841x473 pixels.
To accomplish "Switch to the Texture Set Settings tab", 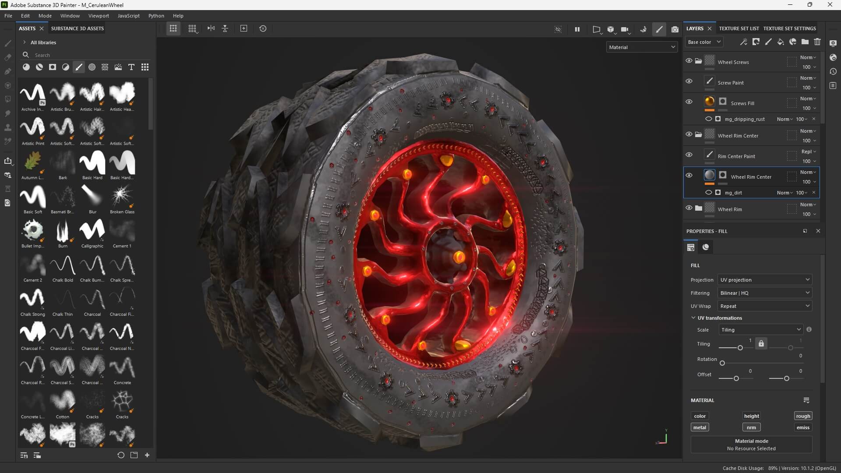I will pos(789,28).
